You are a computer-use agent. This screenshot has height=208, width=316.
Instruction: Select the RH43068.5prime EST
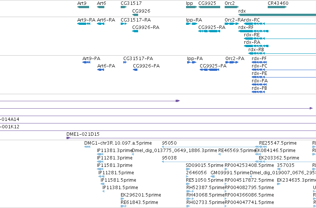pos(189,199)
